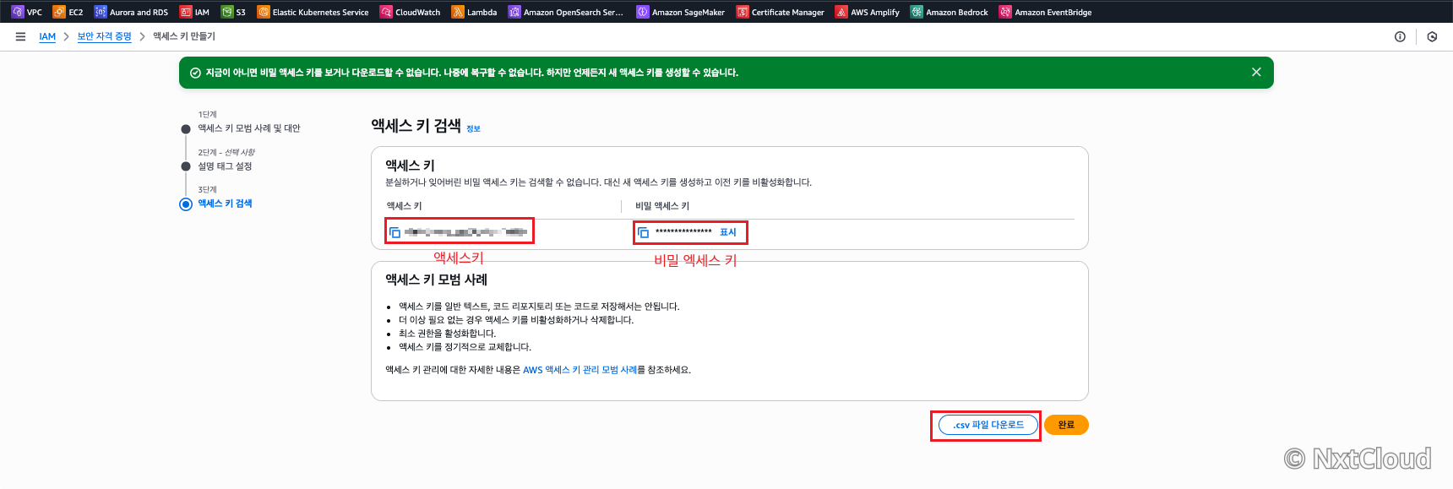Open the EC2 service shortcut
This screenshot has width=1453, height=489.
click(68, 12)
